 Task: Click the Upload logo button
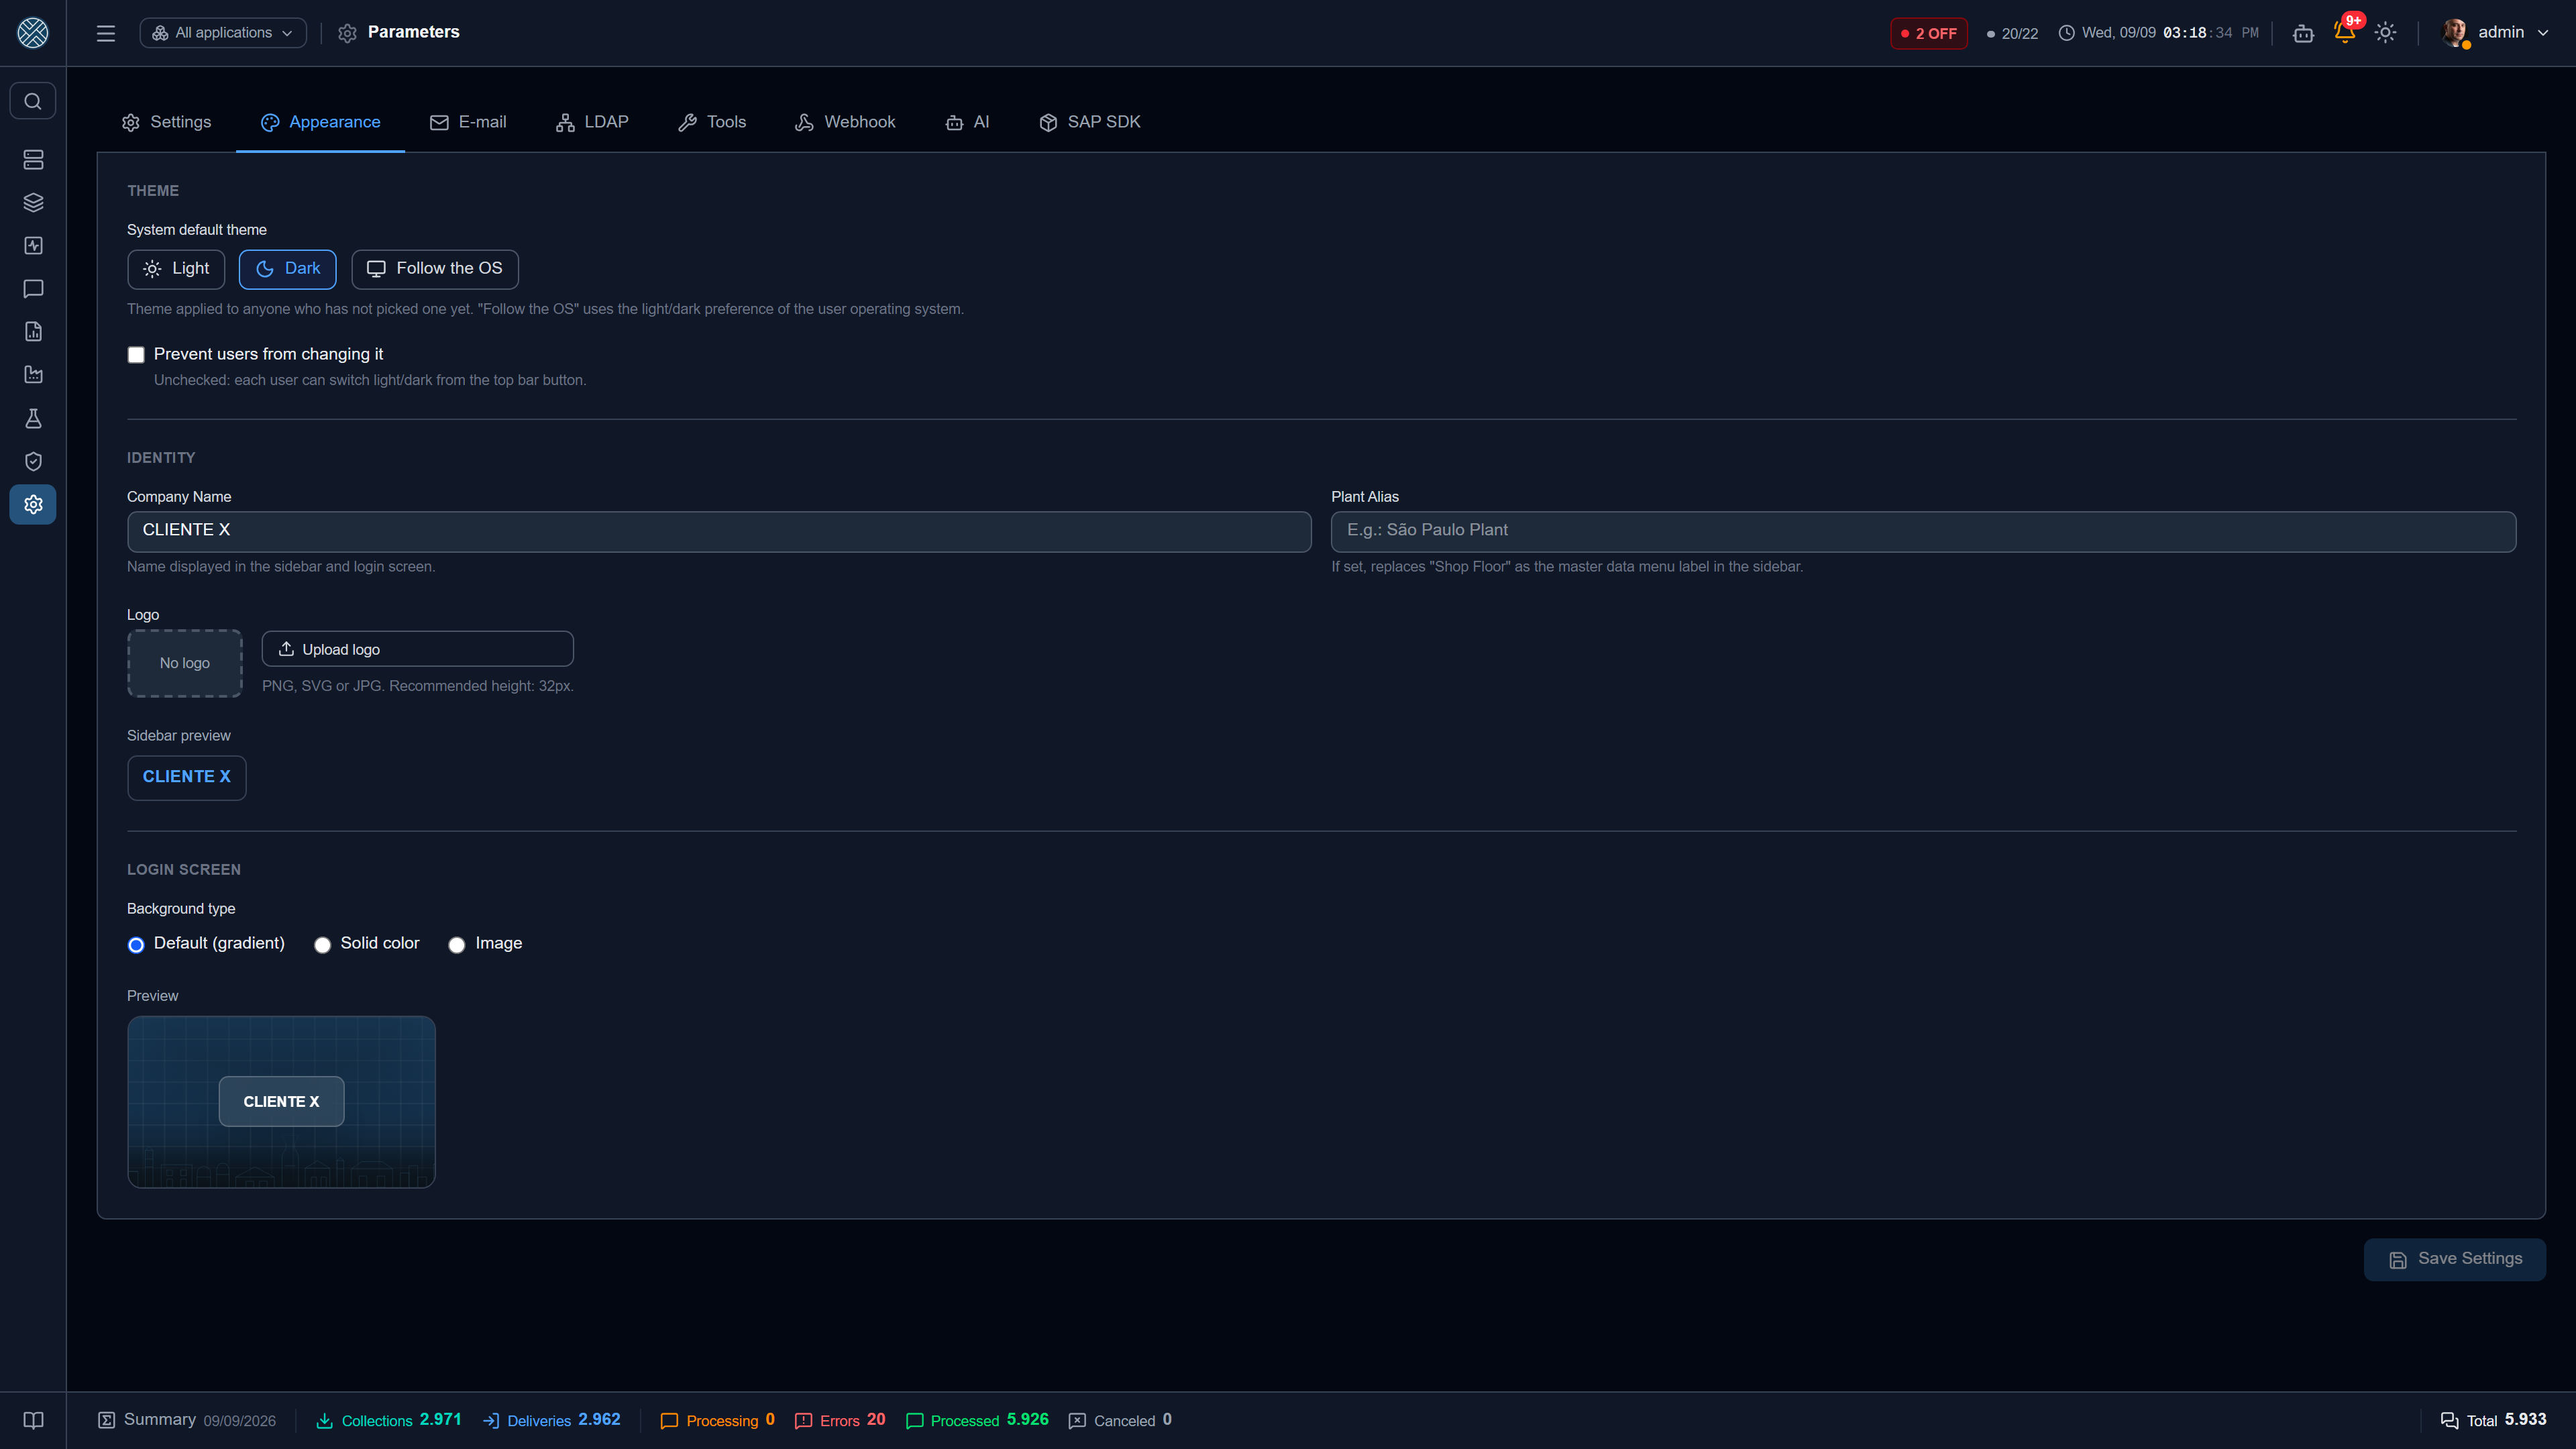coord(418,649)
